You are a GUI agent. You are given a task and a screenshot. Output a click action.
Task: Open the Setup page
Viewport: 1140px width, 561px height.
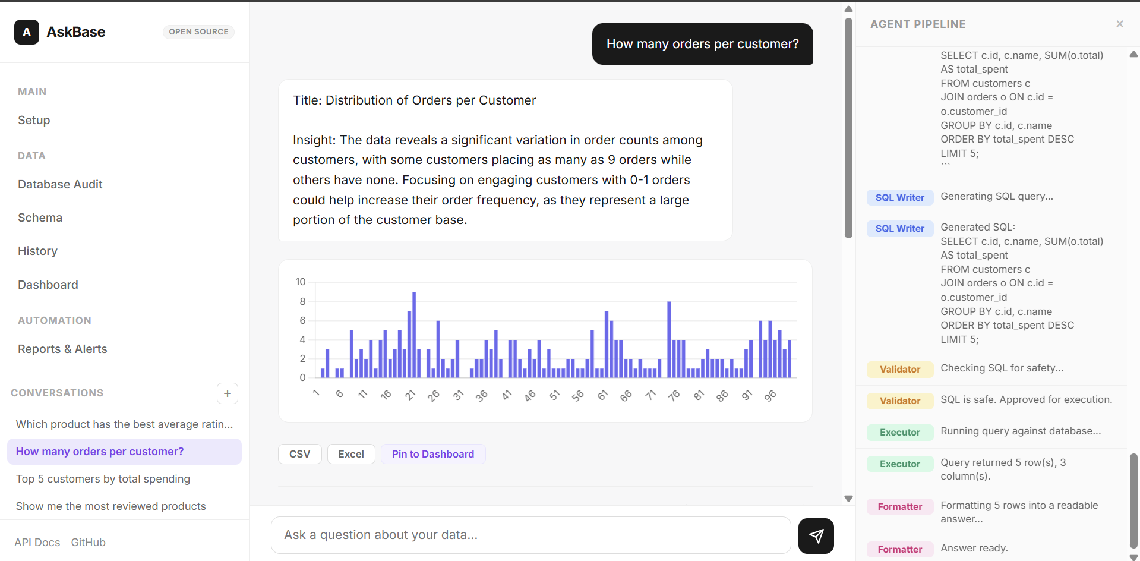[34, 120]
